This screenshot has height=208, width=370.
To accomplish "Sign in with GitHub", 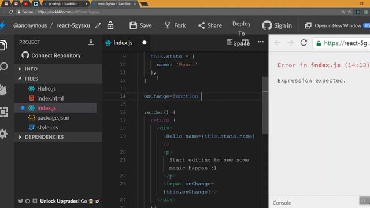I will pyautogui.click(x=277, y=25).
